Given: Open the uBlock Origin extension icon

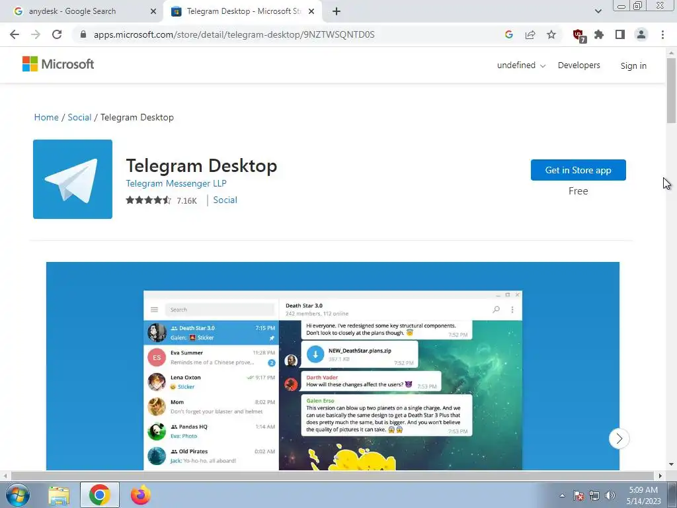Looking at the screenshot, I should tap(578, 35).
